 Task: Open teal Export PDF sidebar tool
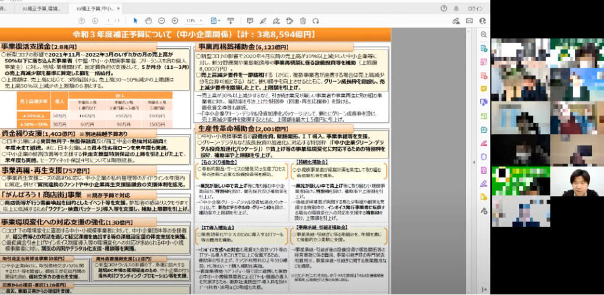(x=484, y=48)
